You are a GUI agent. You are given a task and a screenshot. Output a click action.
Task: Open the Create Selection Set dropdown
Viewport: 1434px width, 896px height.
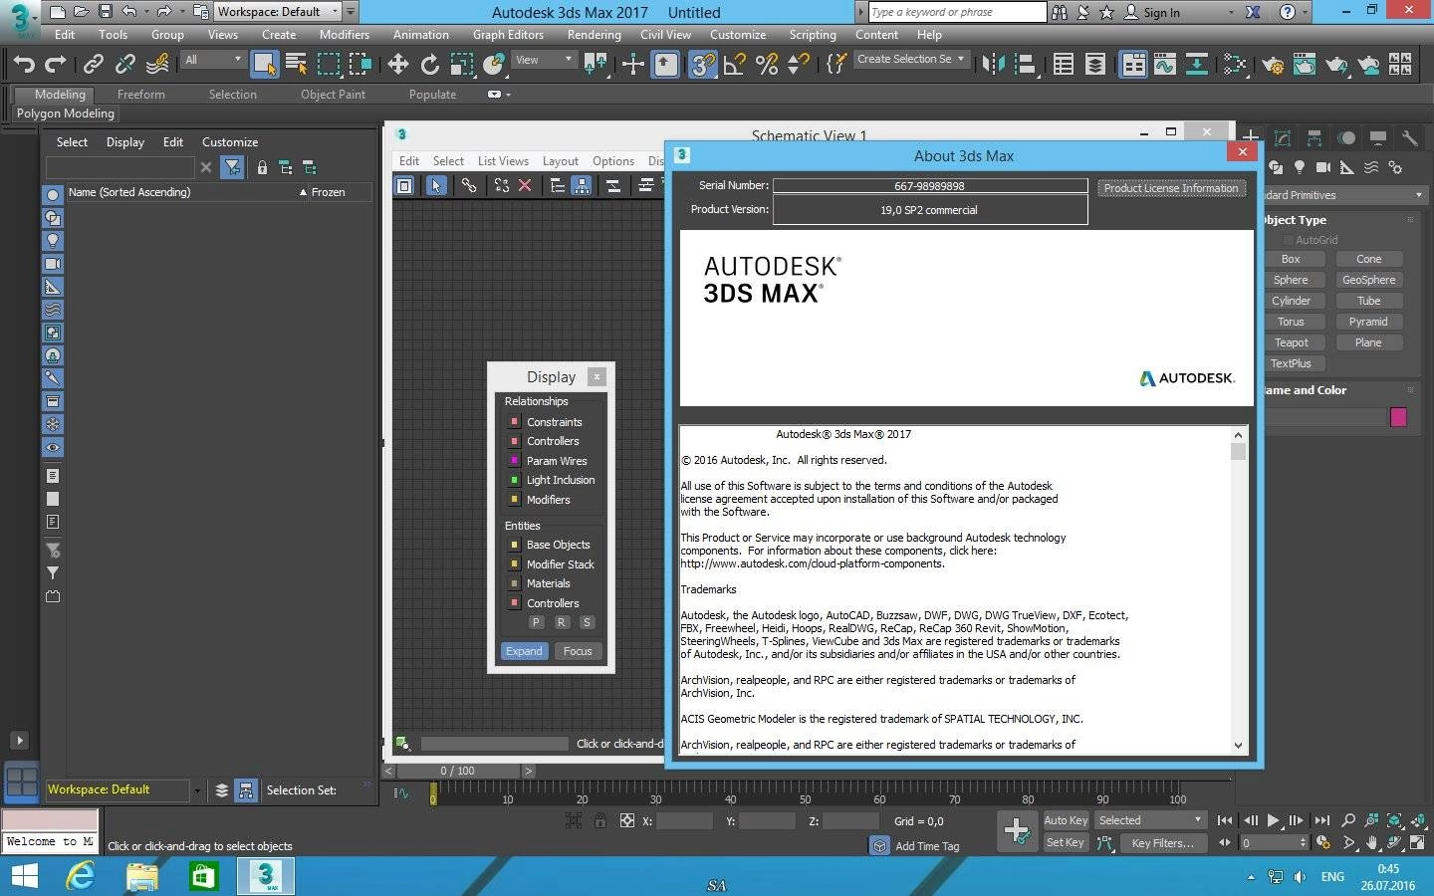(911, 60)
